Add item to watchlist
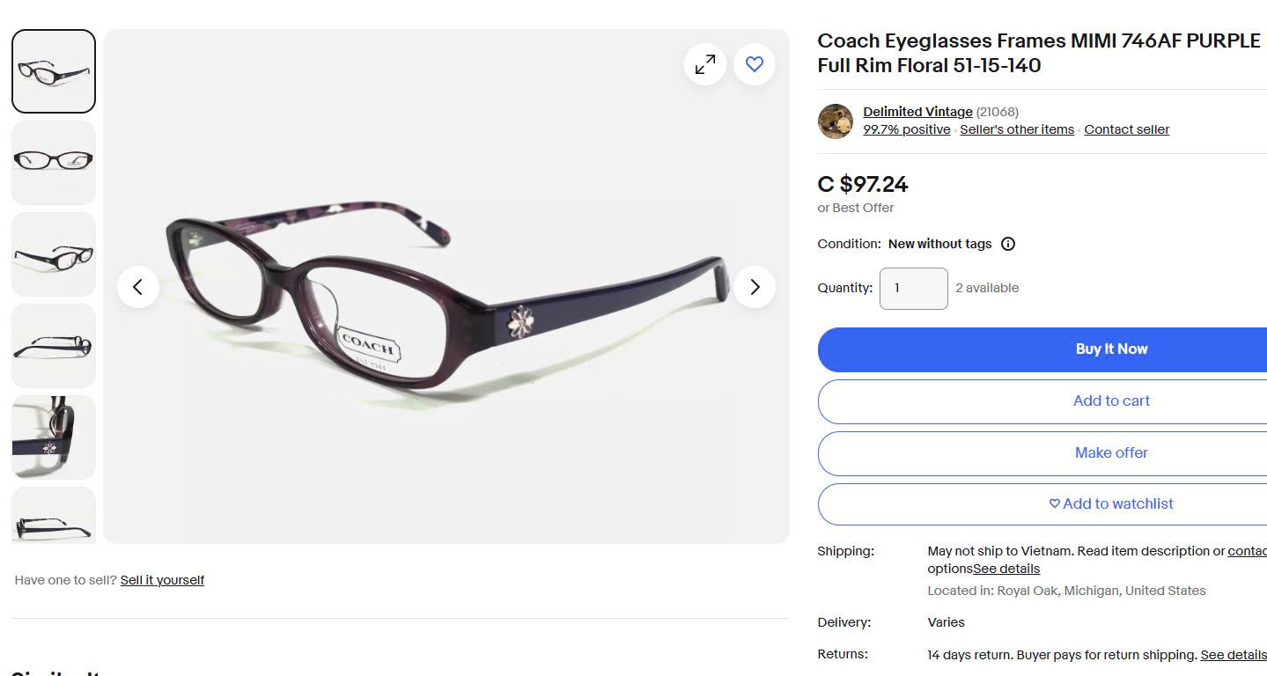 1111,504
